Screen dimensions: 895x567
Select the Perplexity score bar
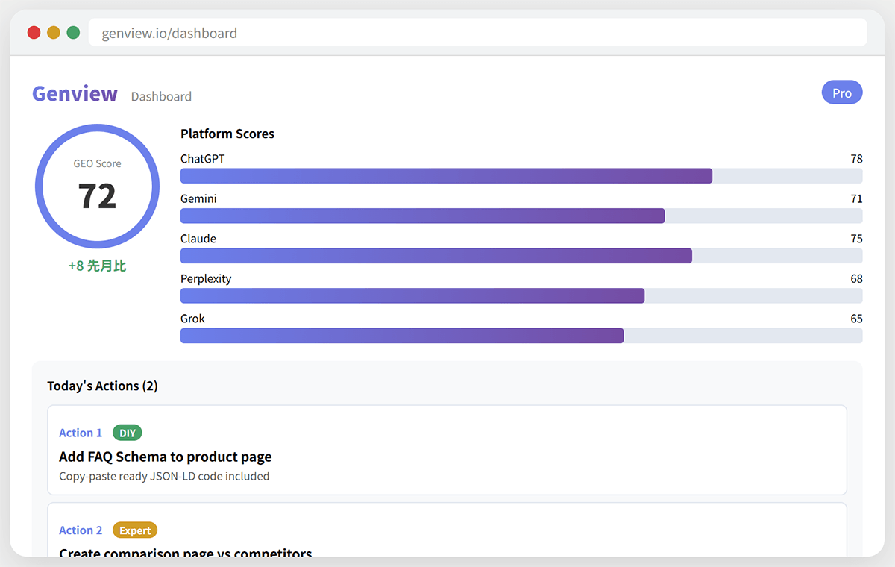pyautogui.click(x=521, y=295)
